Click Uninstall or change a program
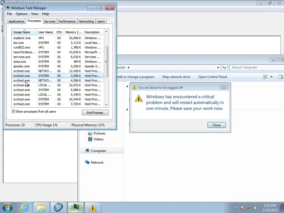 point(135,77)
